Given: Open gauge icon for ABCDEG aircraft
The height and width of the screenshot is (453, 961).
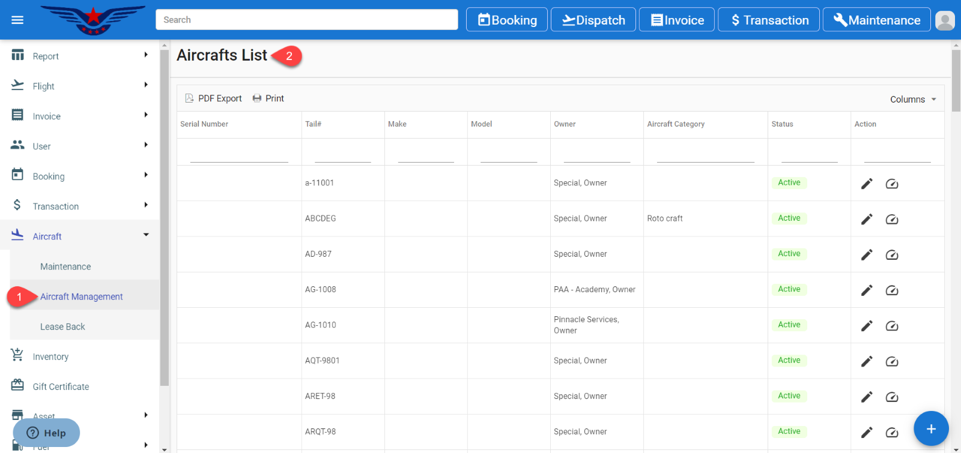Looking at the screenshot, I should [892, 220].
